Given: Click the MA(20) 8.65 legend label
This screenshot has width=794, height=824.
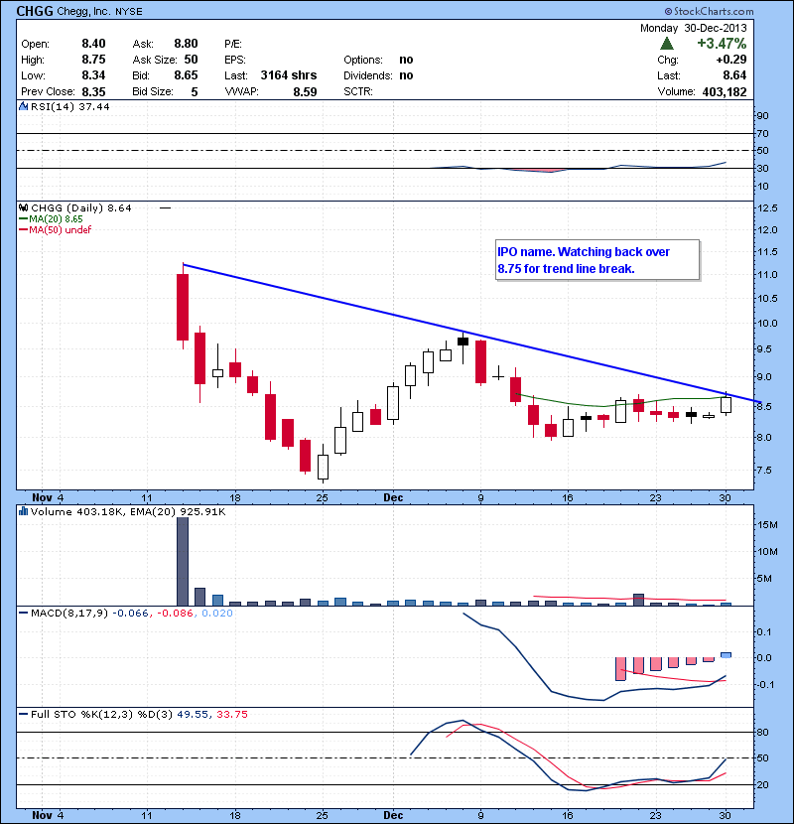Looking at the screenshot, I should (56, 218).
